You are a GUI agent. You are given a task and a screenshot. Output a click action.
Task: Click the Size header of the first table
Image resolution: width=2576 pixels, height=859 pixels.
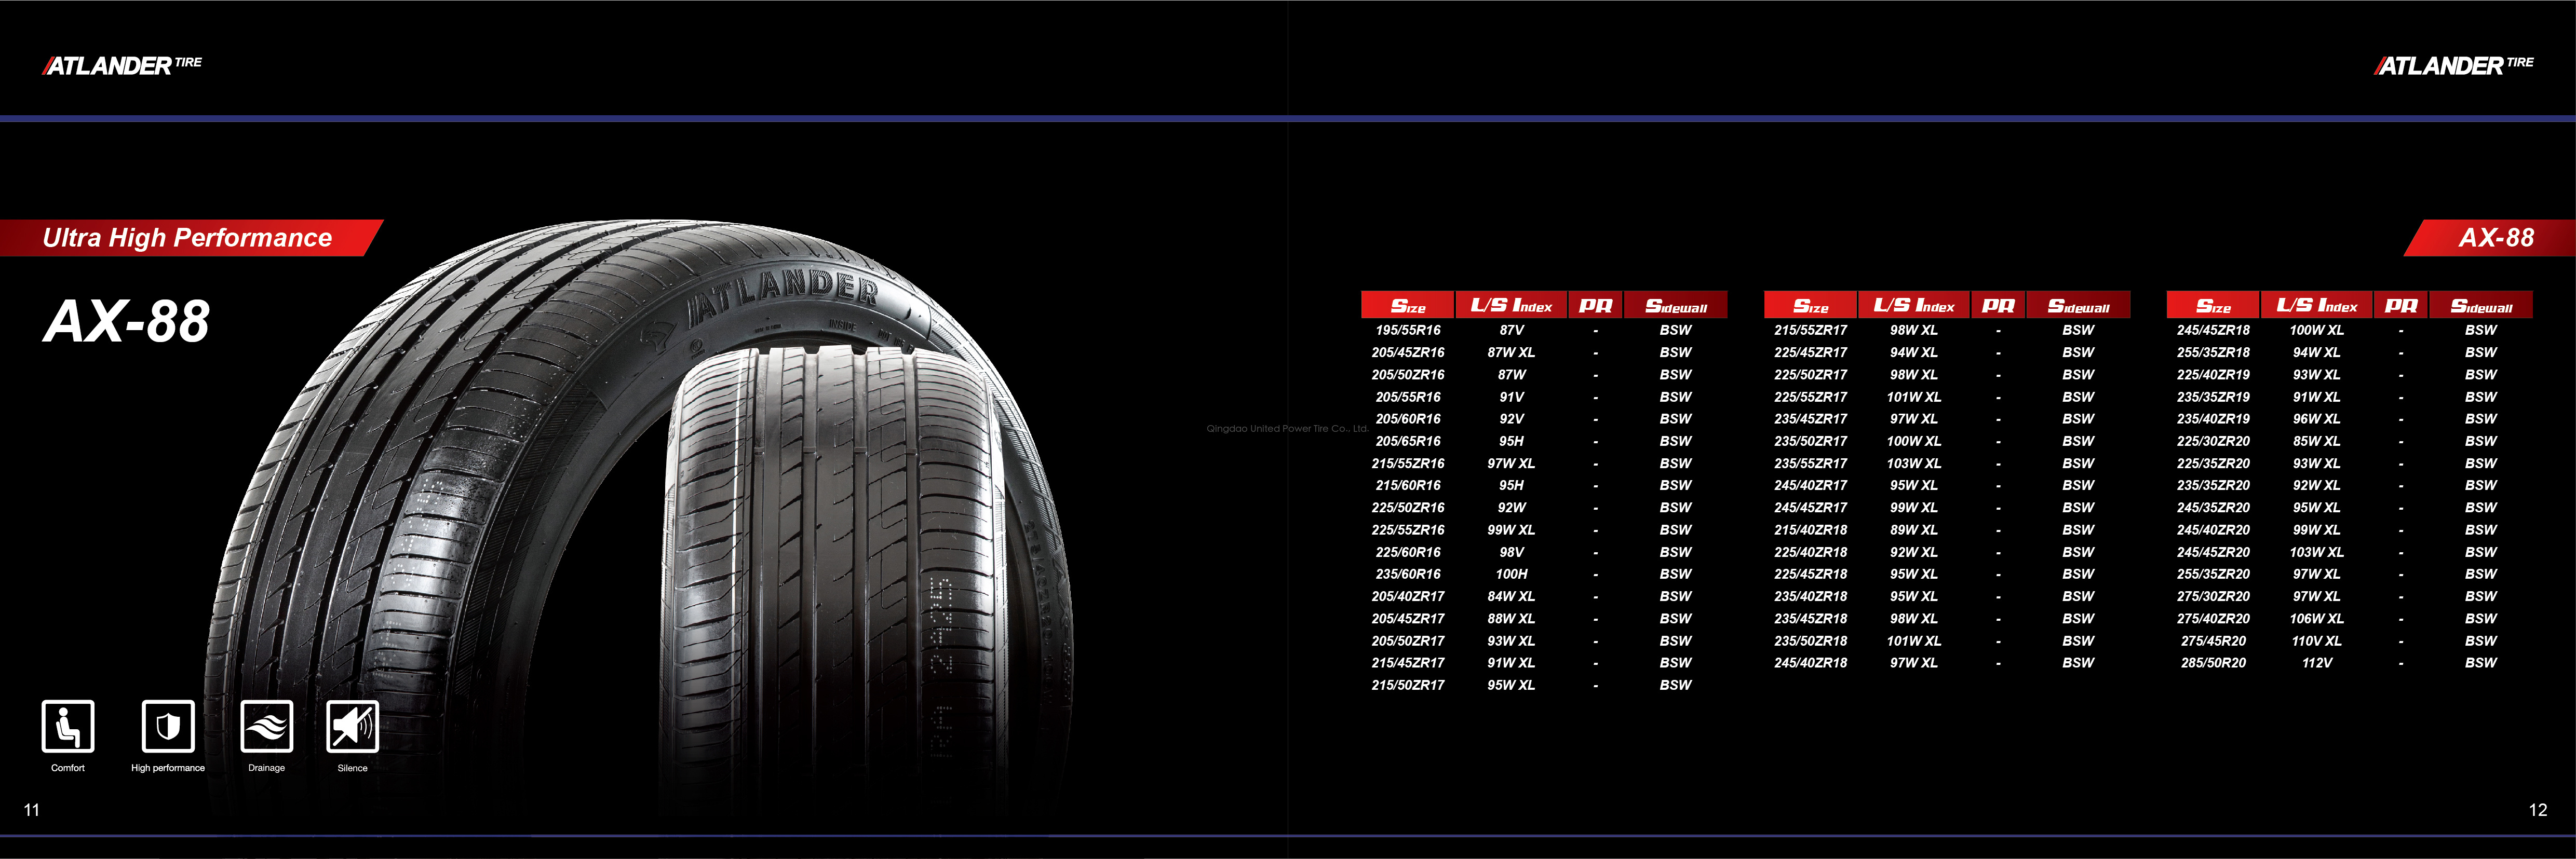pyautogui.click(x=1408, y=305)
